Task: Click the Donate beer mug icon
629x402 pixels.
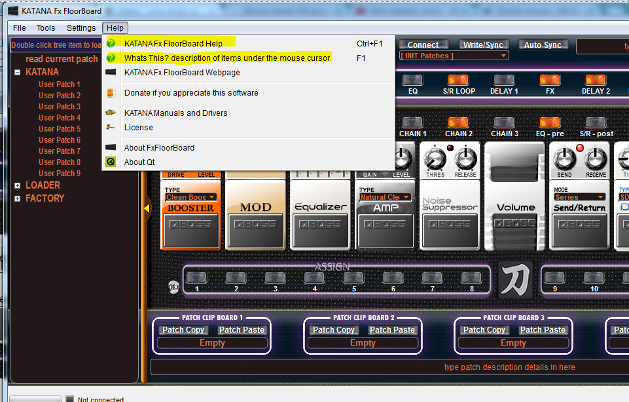Action: [111, 93]
